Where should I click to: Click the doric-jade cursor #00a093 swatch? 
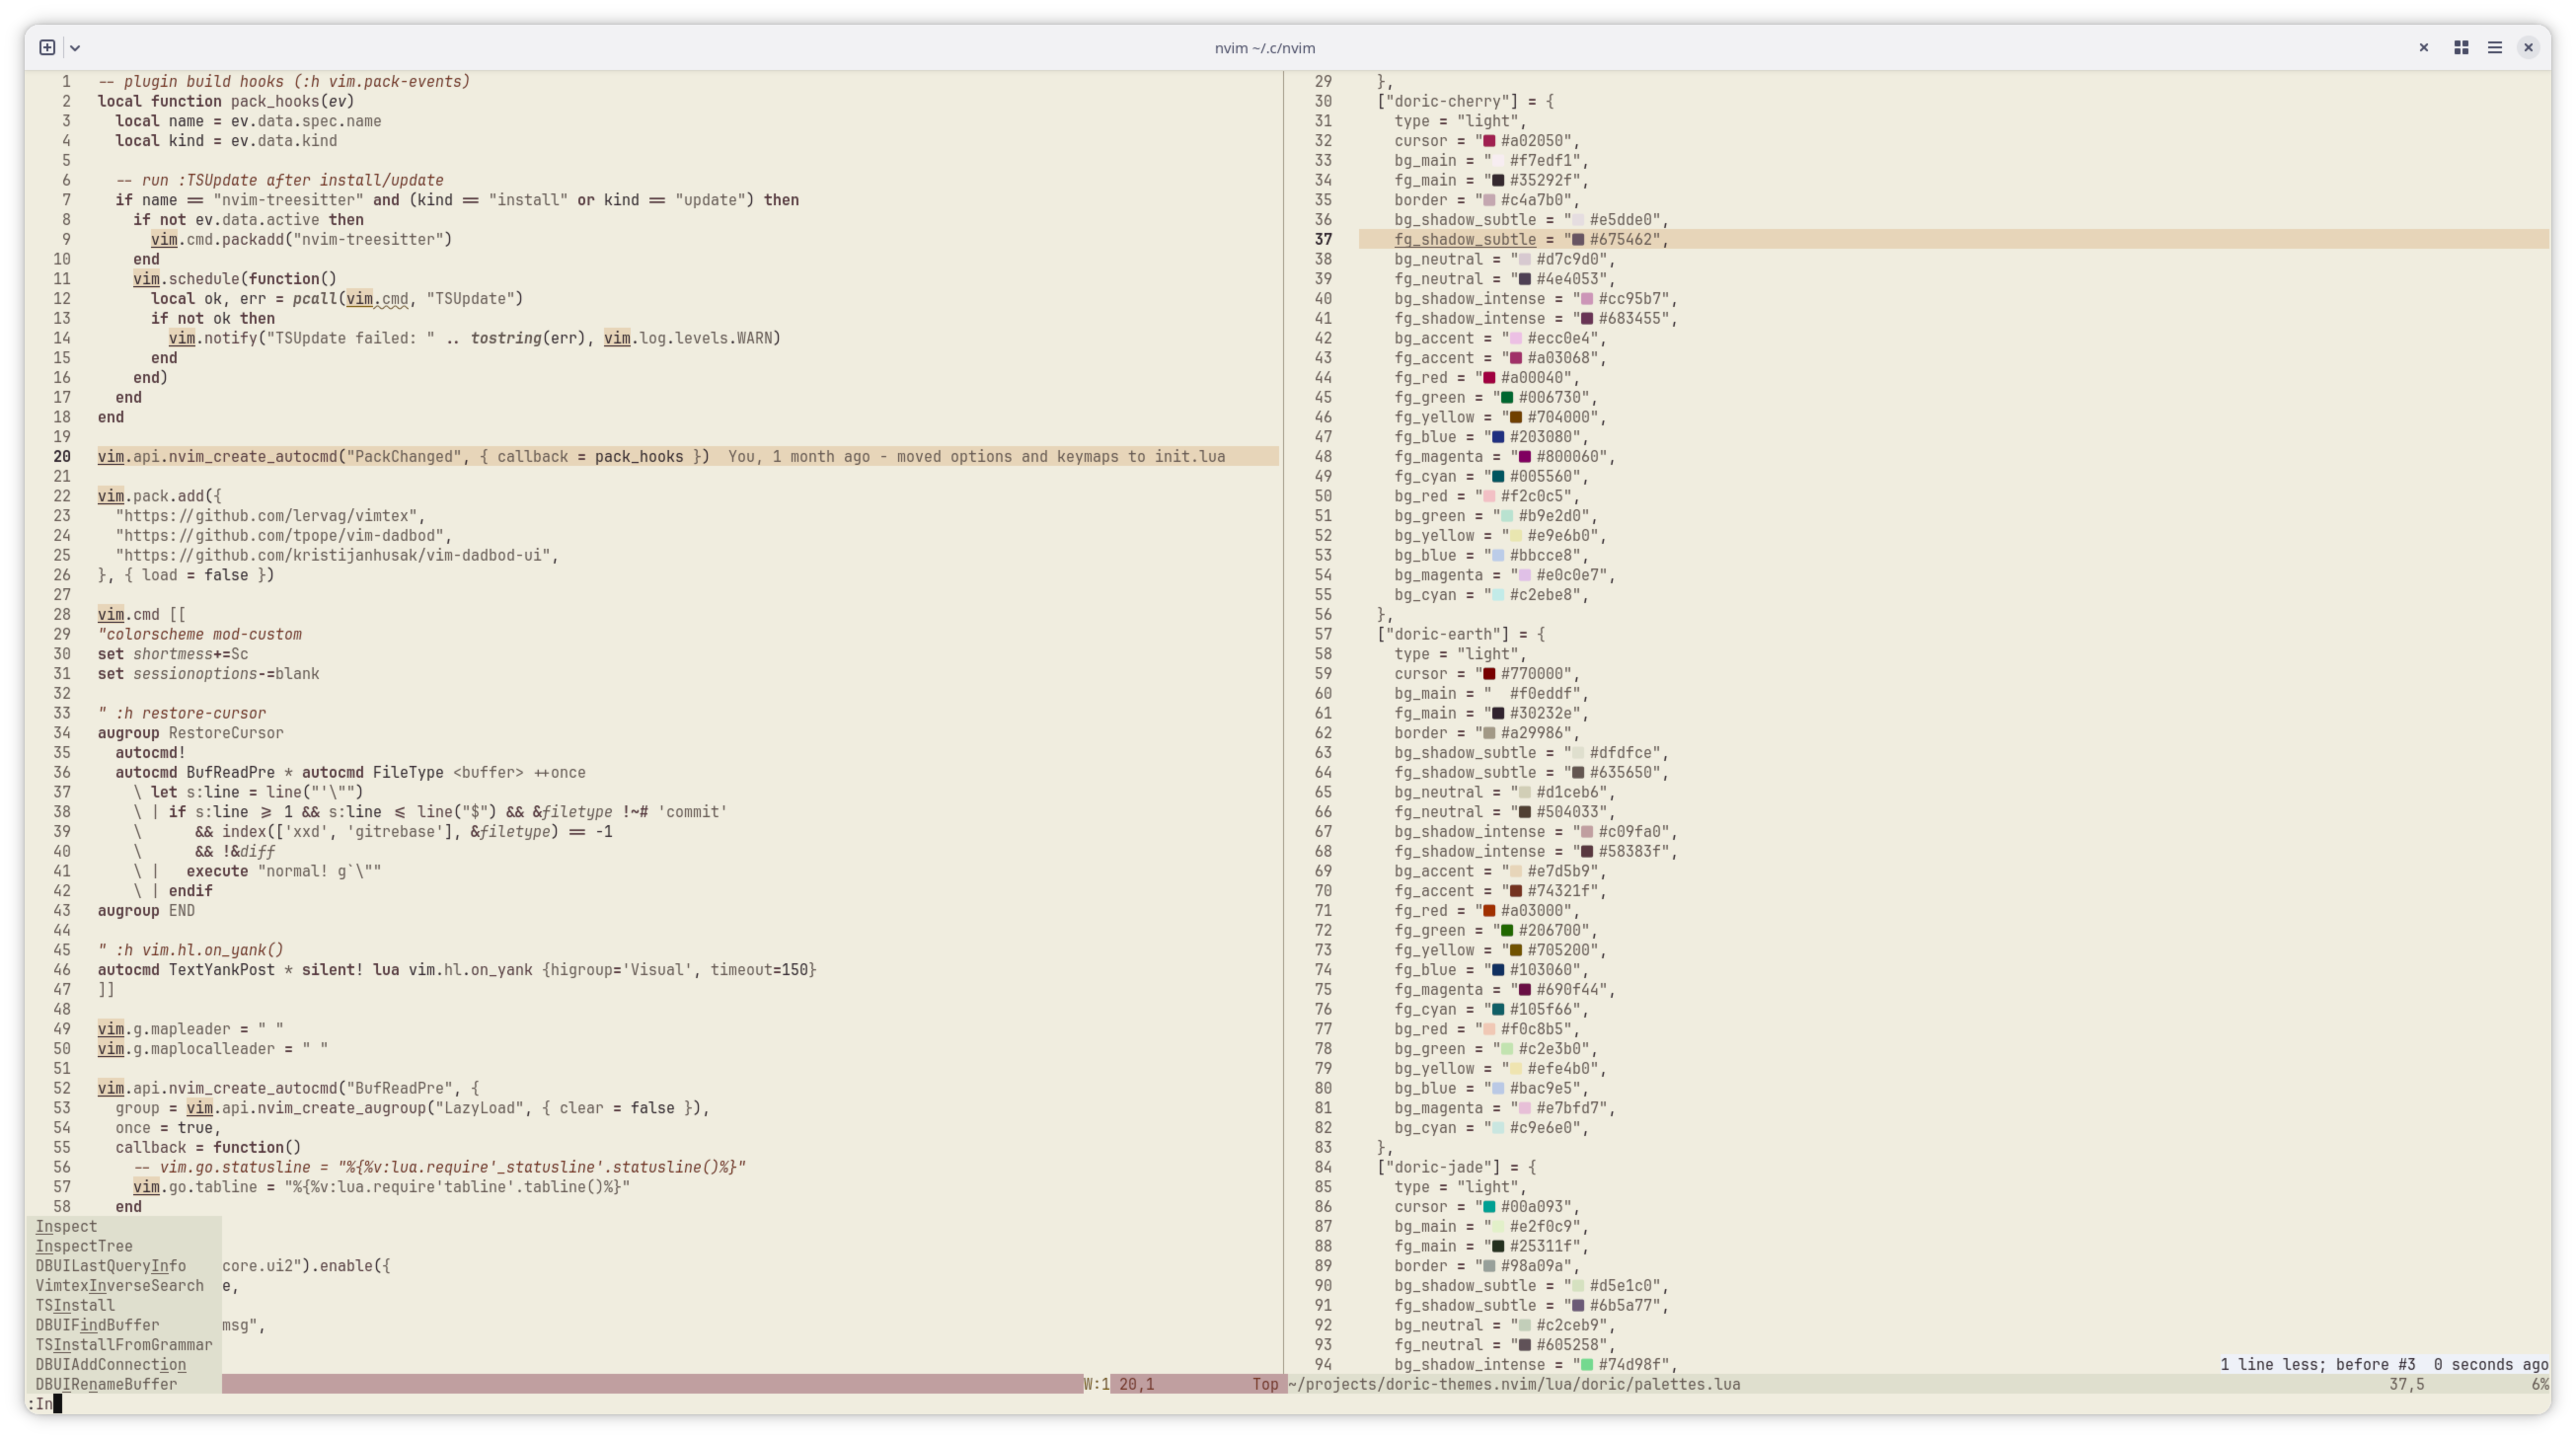[x=1489, y=1207]
